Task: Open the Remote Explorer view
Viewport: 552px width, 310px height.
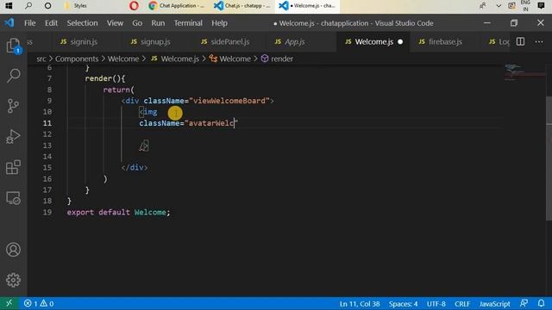Action: [x=14, y=198]
